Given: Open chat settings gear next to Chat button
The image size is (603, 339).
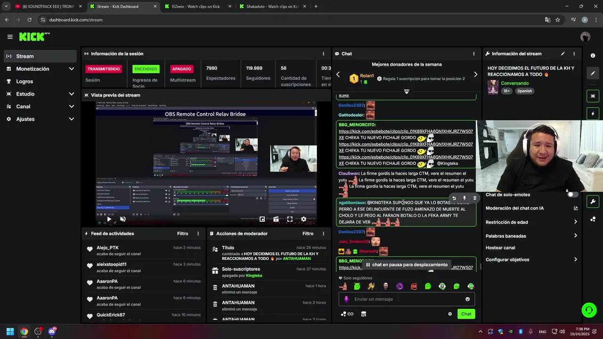Looking at the screenshot, I should (450, 314).
